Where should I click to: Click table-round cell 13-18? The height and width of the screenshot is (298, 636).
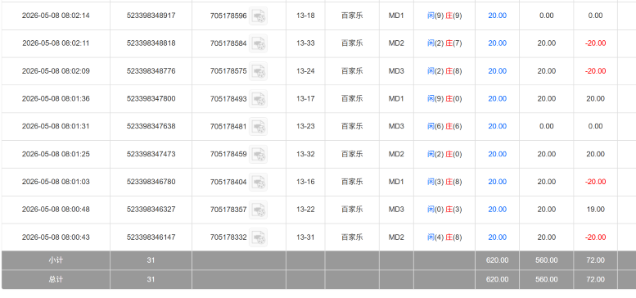305,16
